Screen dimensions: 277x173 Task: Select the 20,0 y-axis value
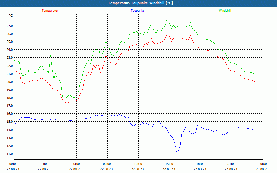tap(10, 82)
